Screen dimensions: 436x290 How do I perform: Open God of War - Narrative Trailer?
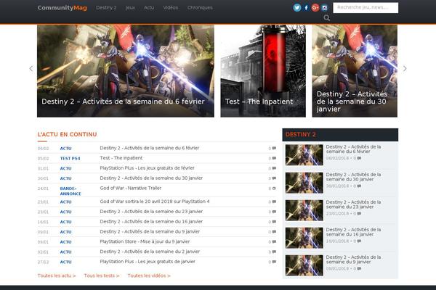pyautogui.click(x=130, y=188)
